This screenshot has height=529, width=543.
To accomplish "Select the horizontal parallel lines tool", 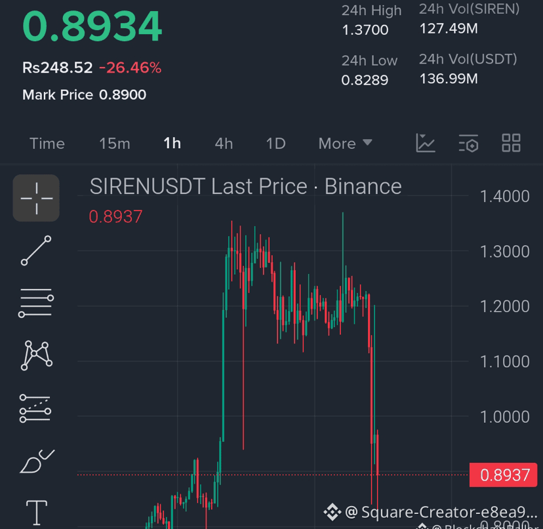I will click(36, 303).
